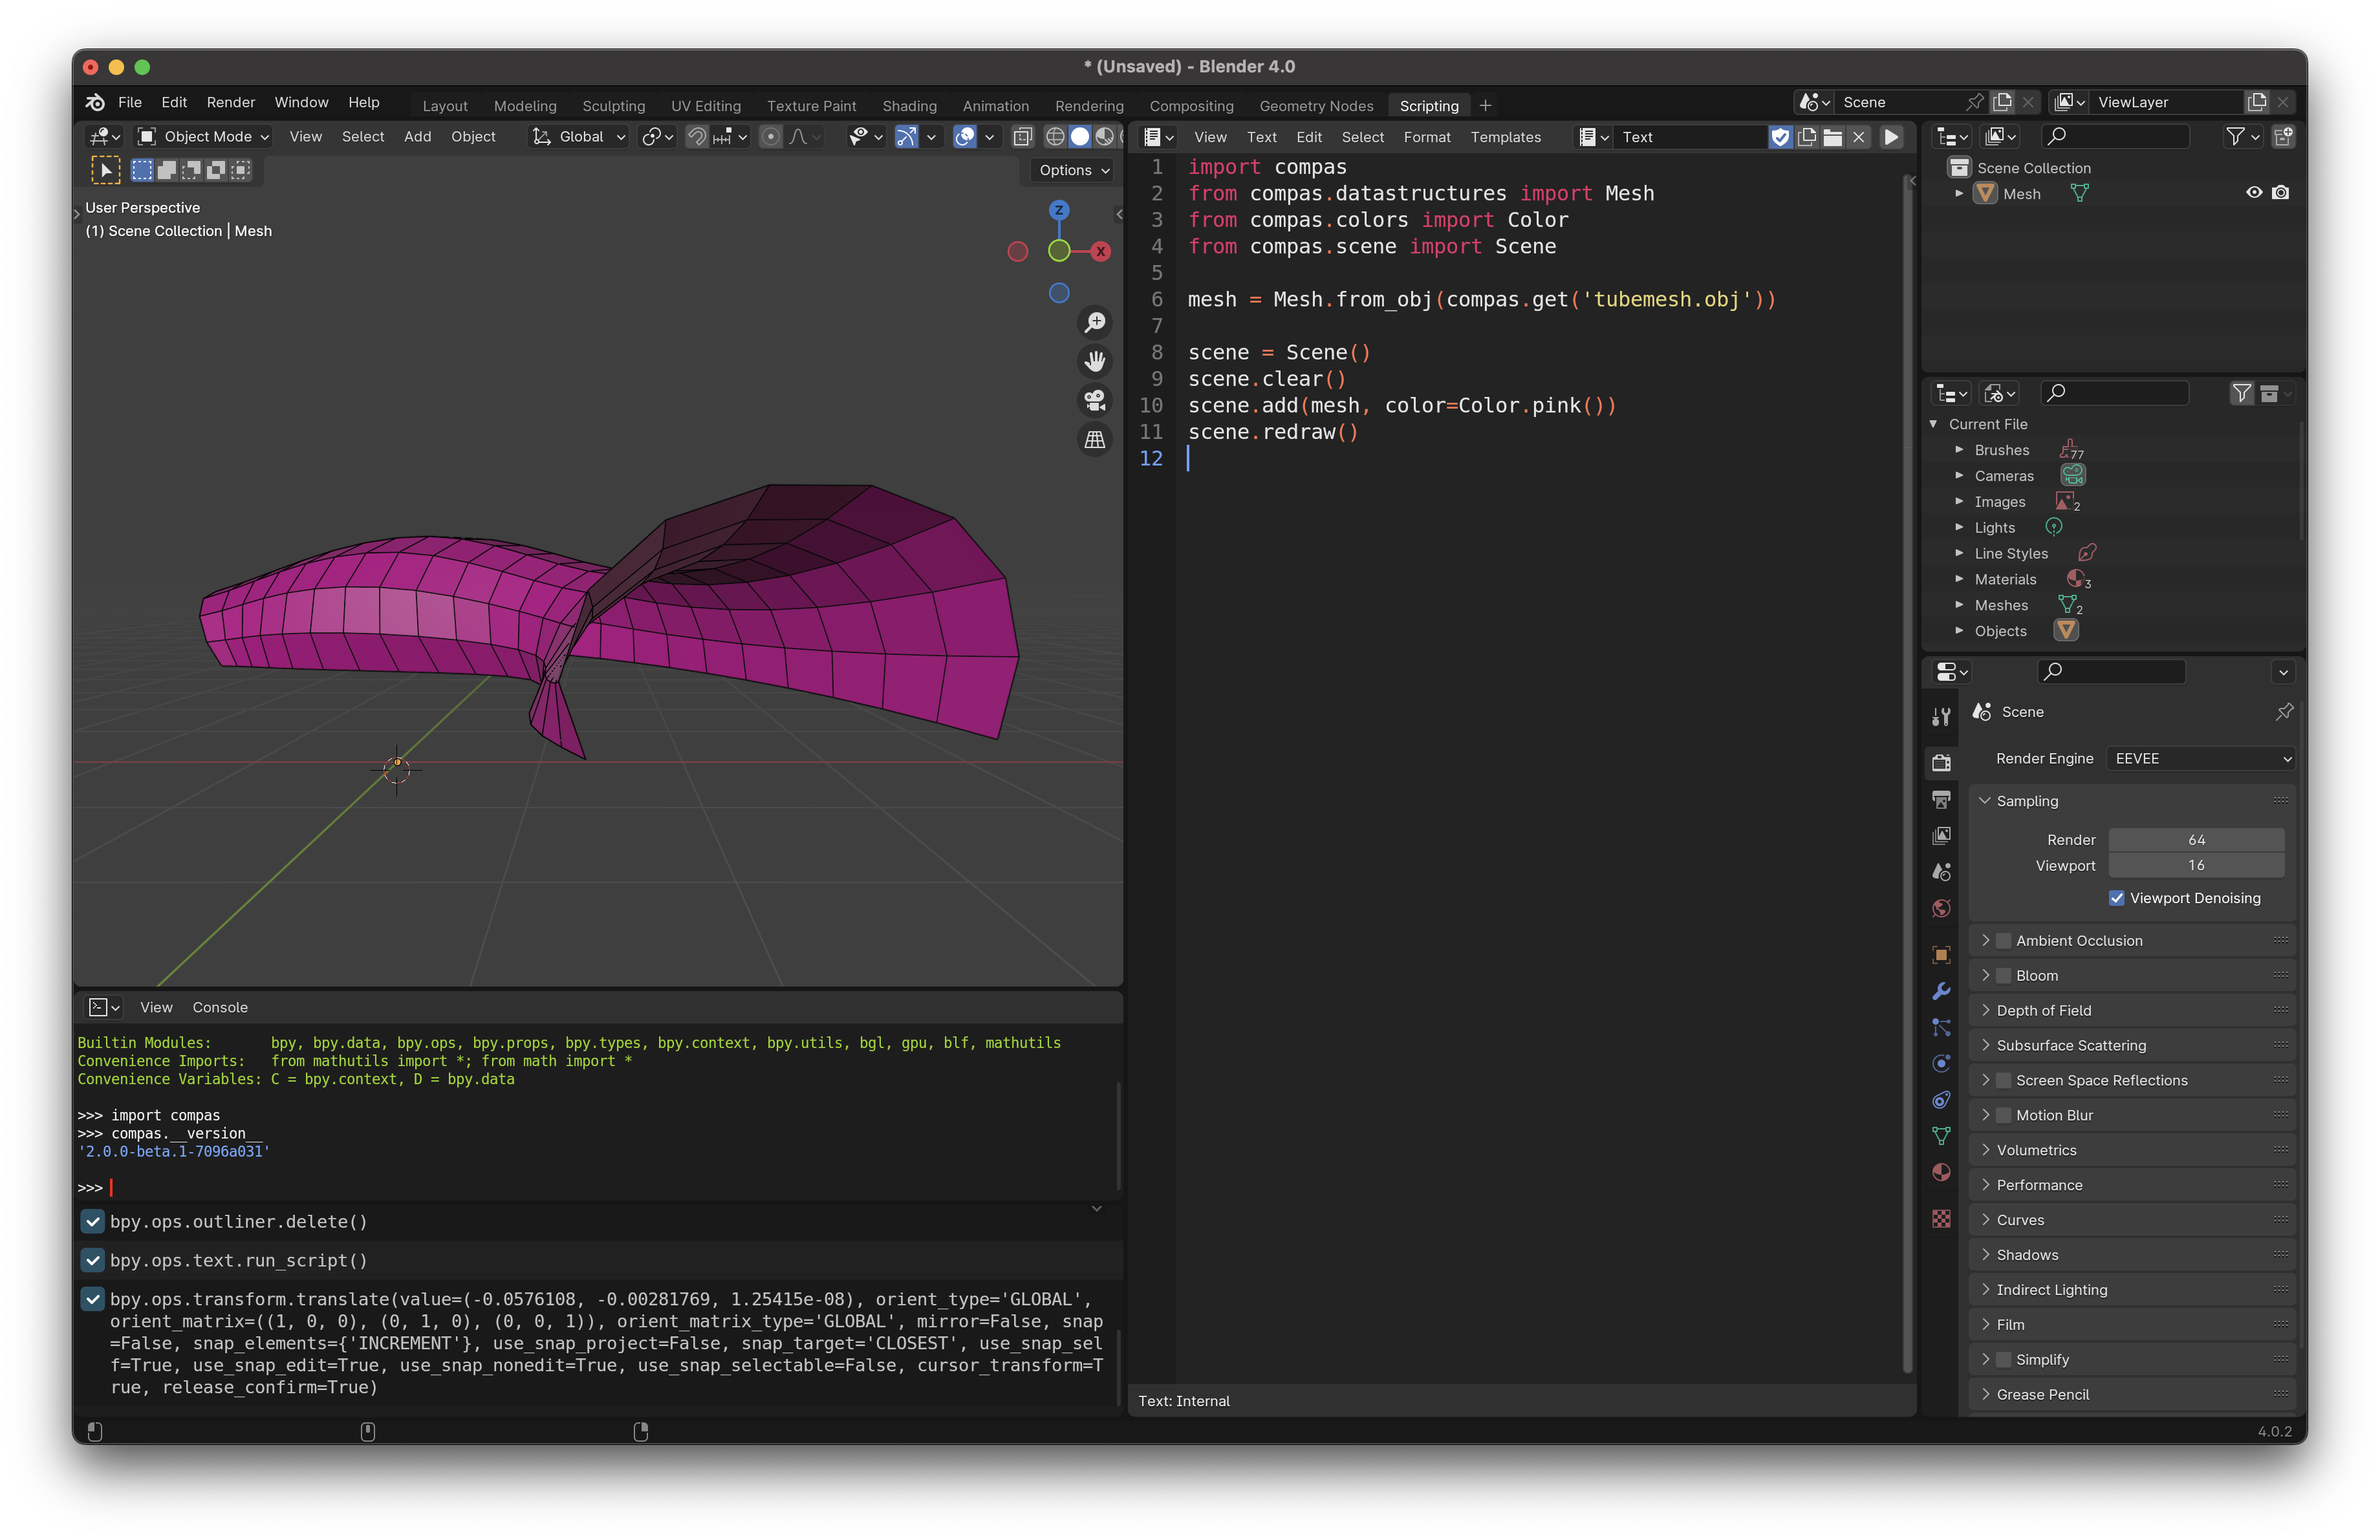Viewport: 2380px width, 1540px height.
Task: Toggle the camera view icon in viewport
Action: point(1094,401)
